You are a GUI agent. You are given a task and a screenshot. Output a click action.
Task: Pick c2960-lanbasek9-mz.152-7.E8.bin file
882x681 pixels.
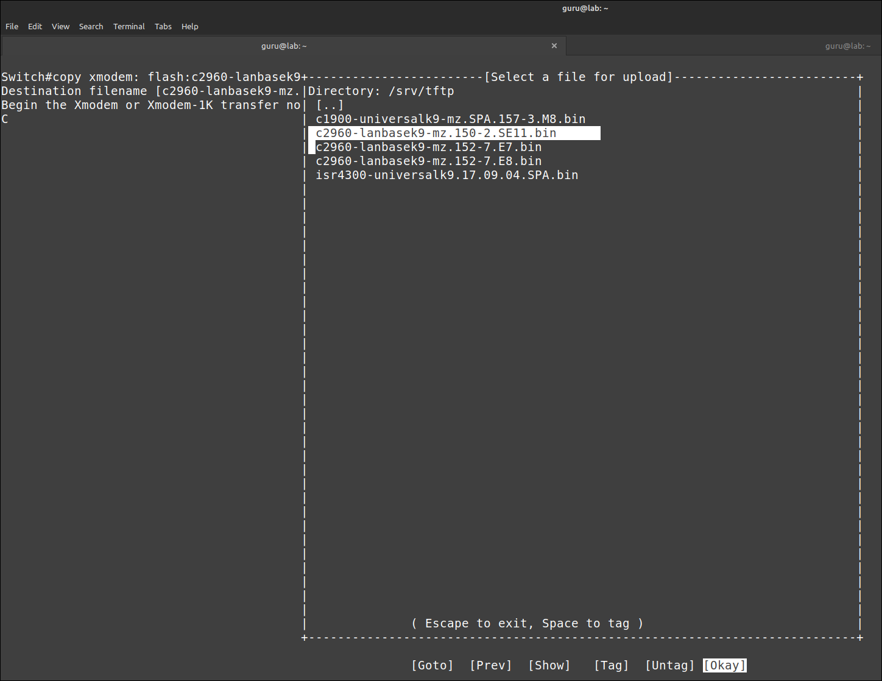(428, 161)
